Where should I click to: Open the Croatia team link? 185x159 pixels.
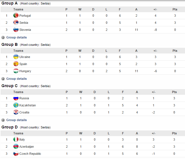click(24, 112)
